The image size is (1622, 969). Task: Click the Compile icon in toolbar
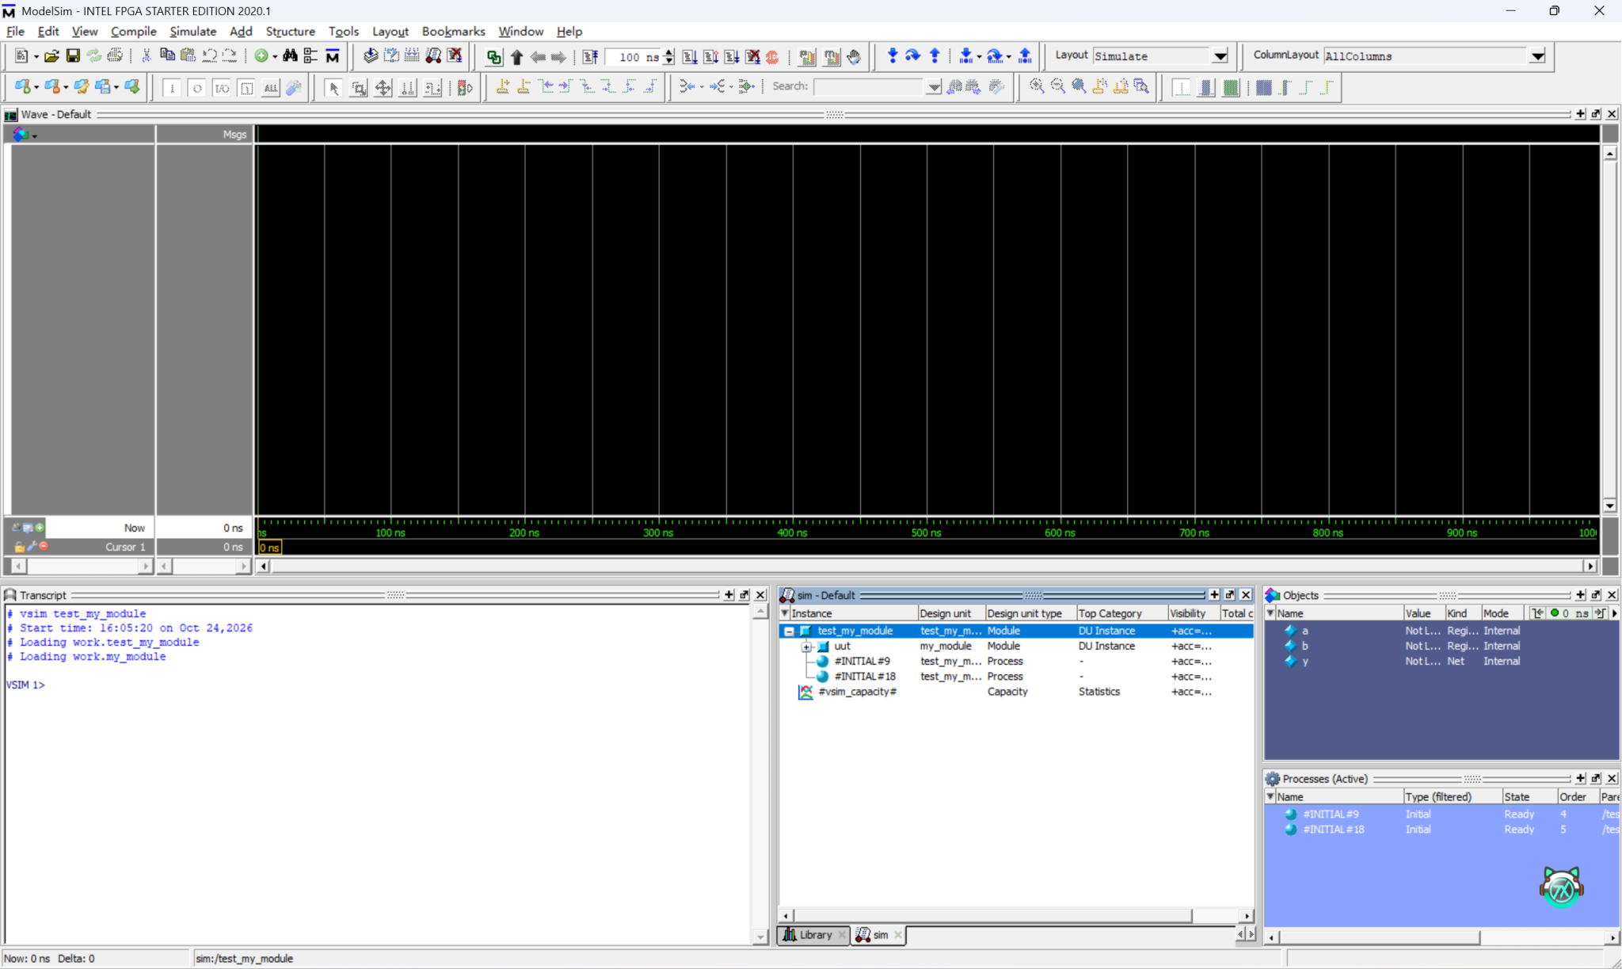pos(370,56)
